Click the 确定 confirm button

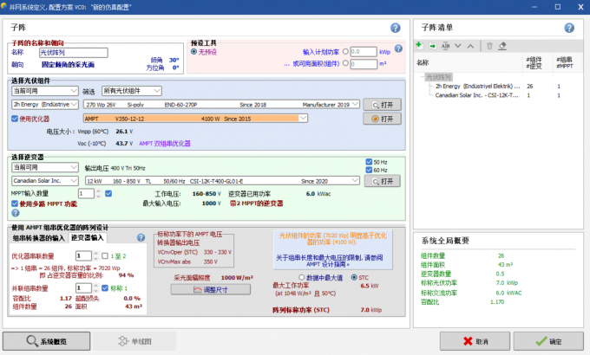[x=548, y=341]
